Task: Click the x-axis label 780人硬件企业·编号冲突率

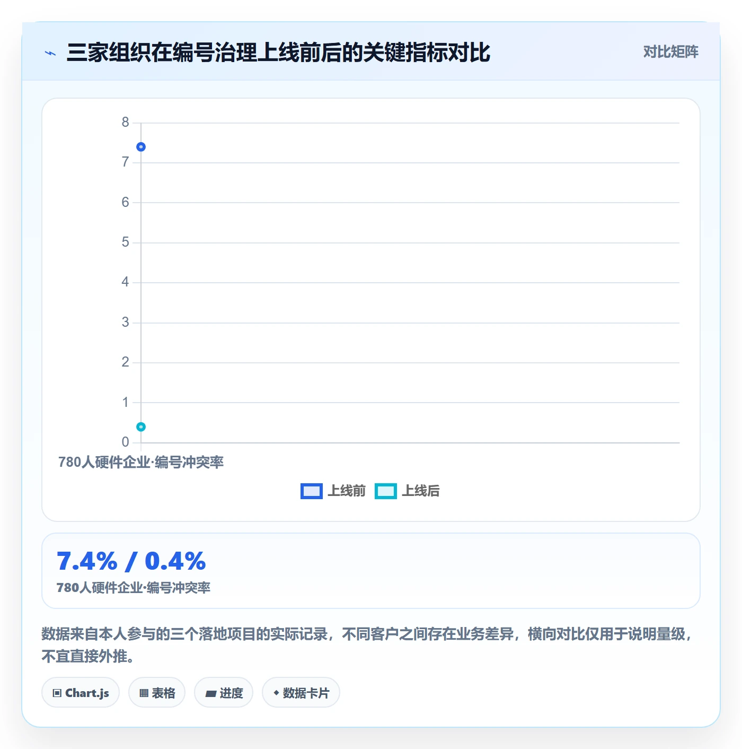Action: tap(141, 462)
